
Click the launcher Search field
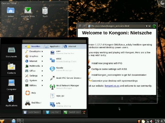tap(54, 41)
